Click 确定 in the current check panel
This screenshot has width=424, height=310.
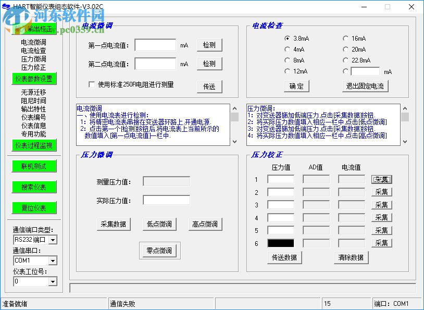[296, 86]
